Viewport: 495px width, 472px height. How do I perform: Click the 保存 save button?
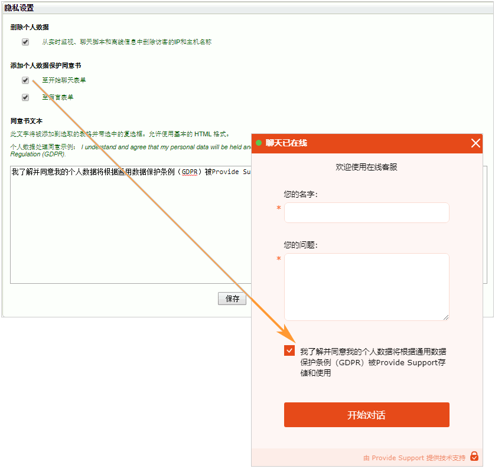(232, 299)
